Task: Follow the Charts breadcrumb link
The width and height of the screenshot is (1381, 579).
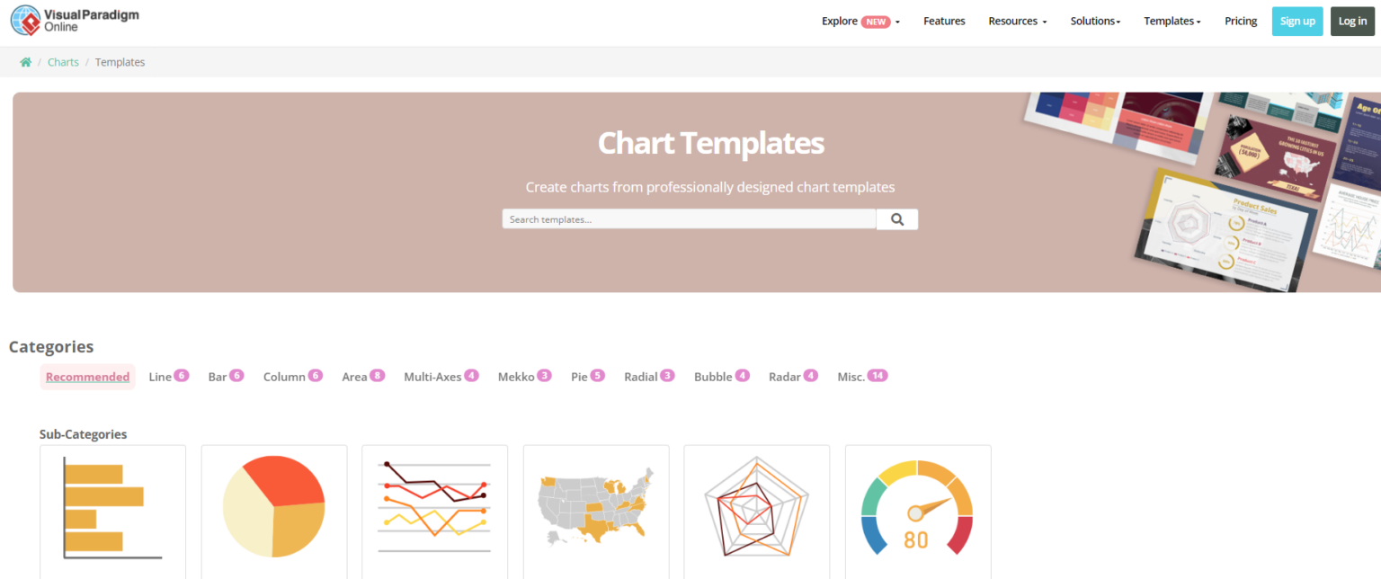Action: (63, 61)
